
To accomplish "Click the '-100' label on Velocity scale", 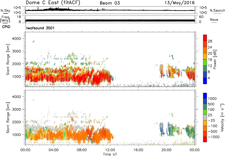I will [213, 126].
